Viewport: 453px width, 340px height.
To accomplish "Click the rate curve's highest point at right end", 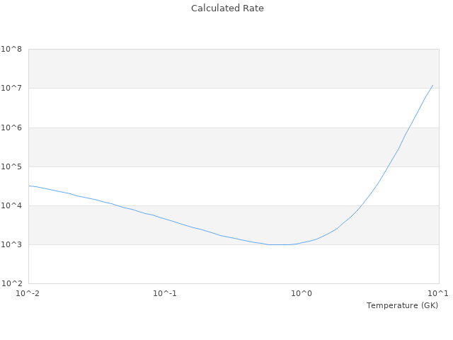I will (432, 85).
